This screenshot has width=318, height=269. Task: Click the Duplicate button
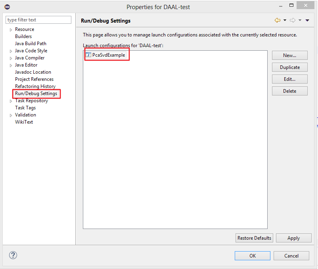click(x=289, y=67)
